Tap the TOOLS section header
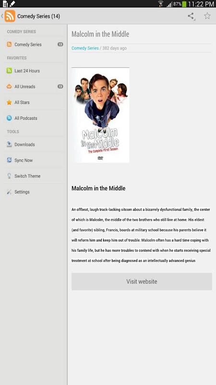This screenshot has height=385, width=216. coord(13,131)
